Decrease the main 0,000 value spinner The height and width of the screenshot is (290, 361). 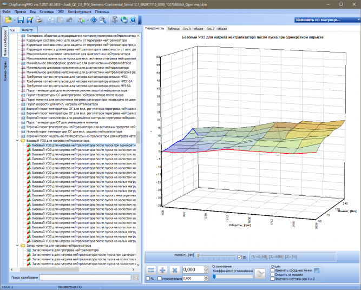(206, 272)
